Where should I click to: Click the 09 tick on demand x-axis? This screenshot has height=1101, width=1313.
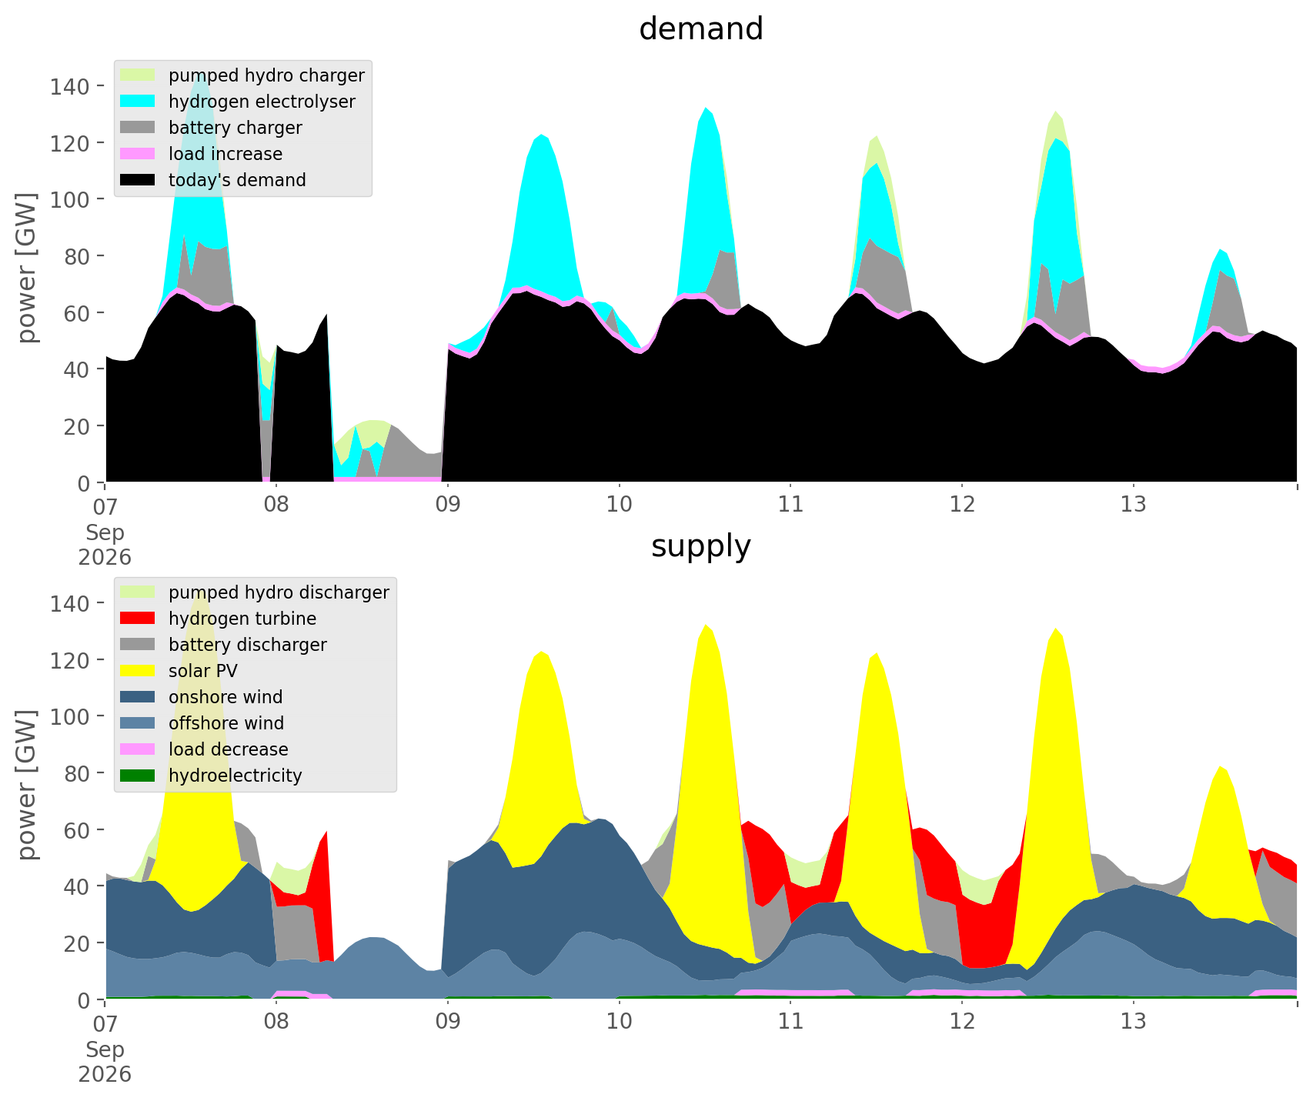coord(448,505)
